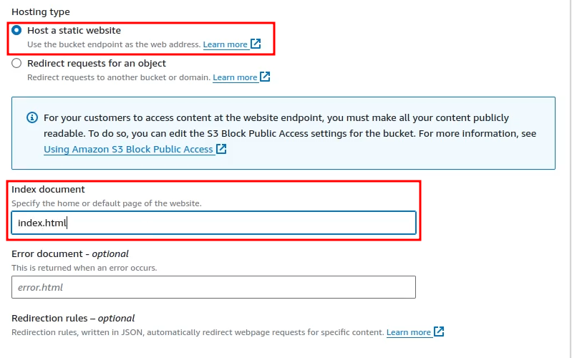Viewport: 572px width, 358px height.
Task: Click the publicly readable notice message text
Action: pyautogui.click(x=290, y=125)
